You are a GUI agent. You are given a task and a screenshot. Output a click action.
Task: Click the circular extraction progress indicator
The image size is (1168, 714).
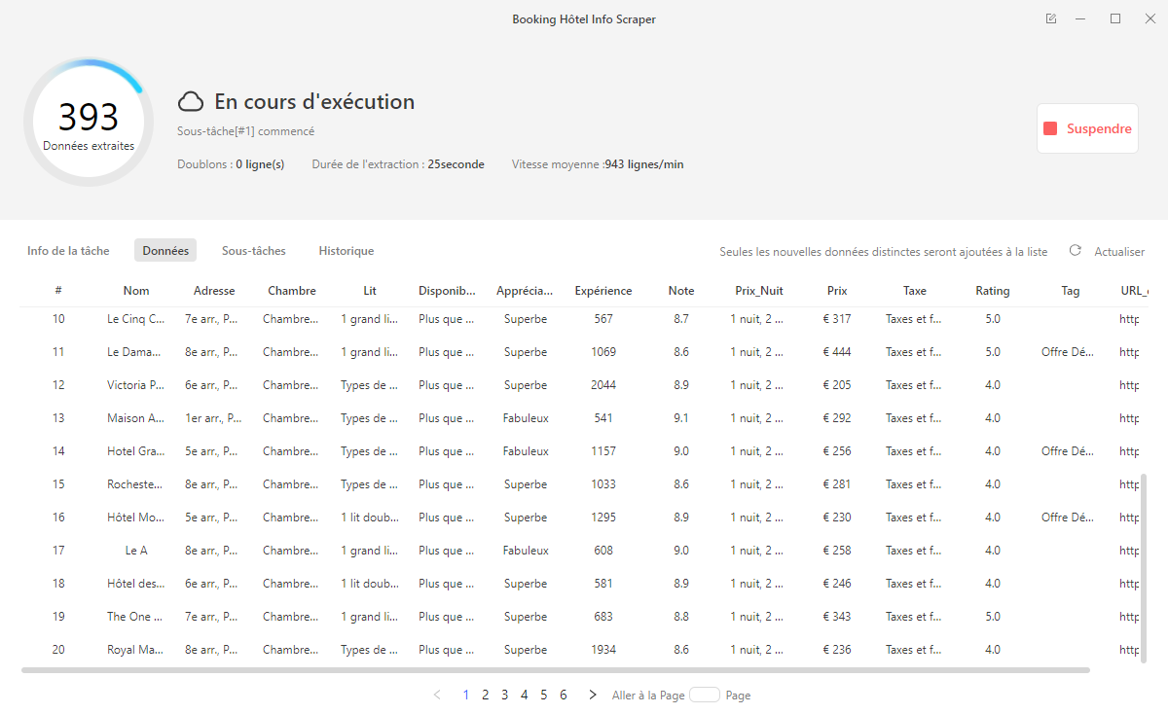[89, 123]
